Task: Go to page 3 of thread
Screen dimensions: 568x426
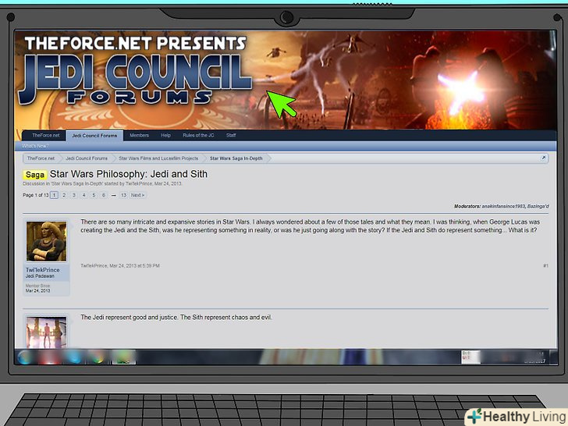Action: click(74, 195)
